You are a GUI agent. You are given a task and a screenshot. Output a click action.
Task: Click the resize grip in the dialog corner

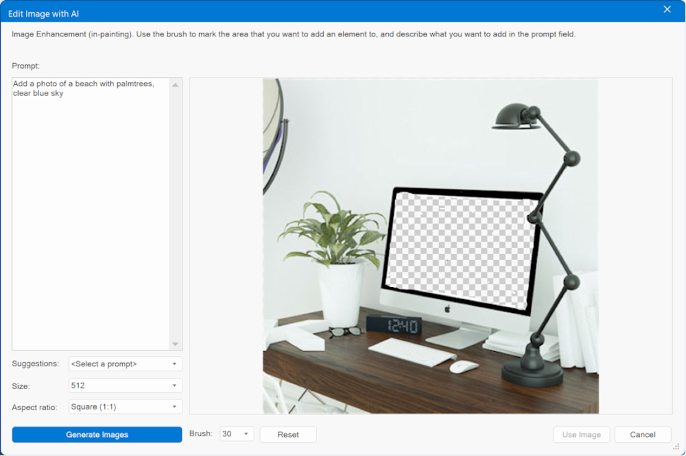[676, 446]
